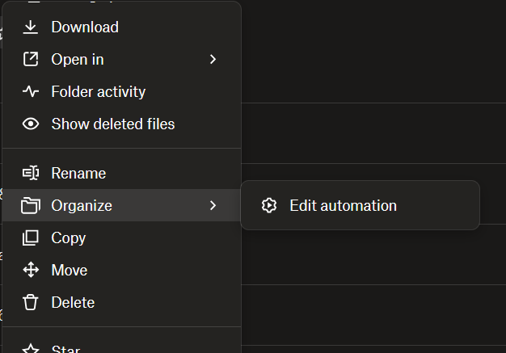Choose the Delete menu label
Viewport: 506px width, 353px height.
pos(73,302)
